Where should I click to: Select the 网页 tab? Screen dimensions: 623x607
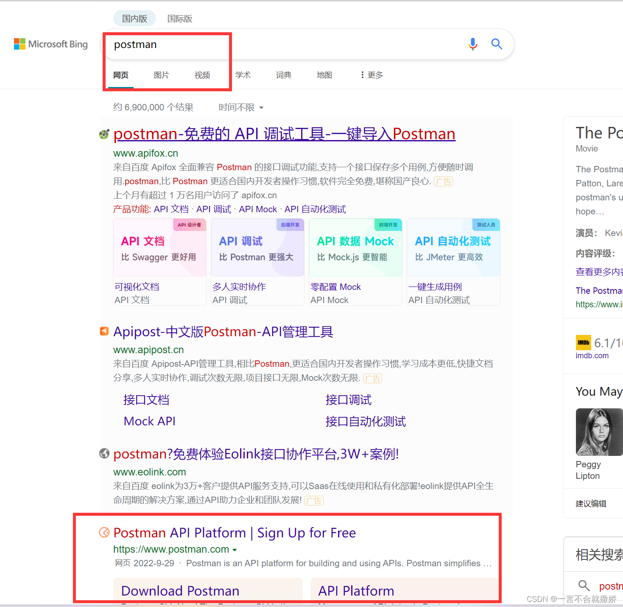pos(121,75)
